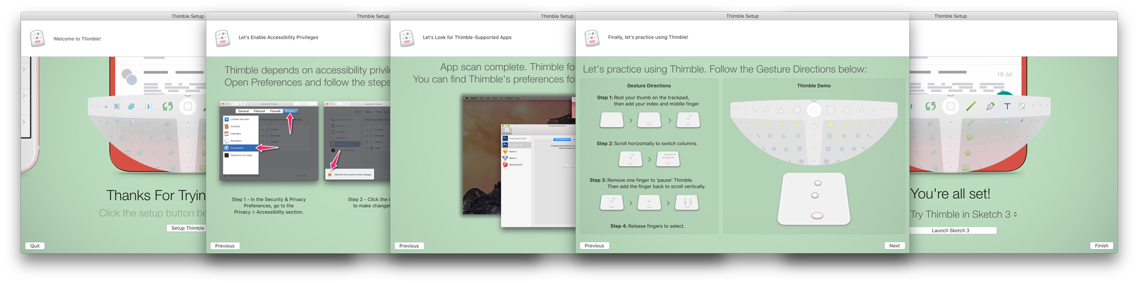Click the Sketch 3 icon in preferences list
This screenshot has height=283, width=1138.
(x=505, y=152)
